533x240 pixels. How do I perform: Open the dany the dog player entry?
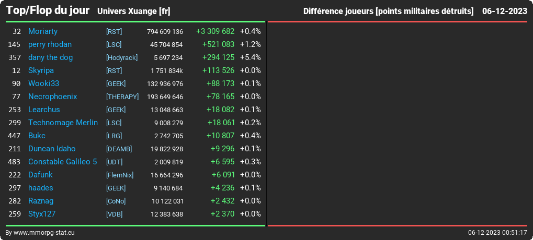pyautogui.click(x=50, y=57)
